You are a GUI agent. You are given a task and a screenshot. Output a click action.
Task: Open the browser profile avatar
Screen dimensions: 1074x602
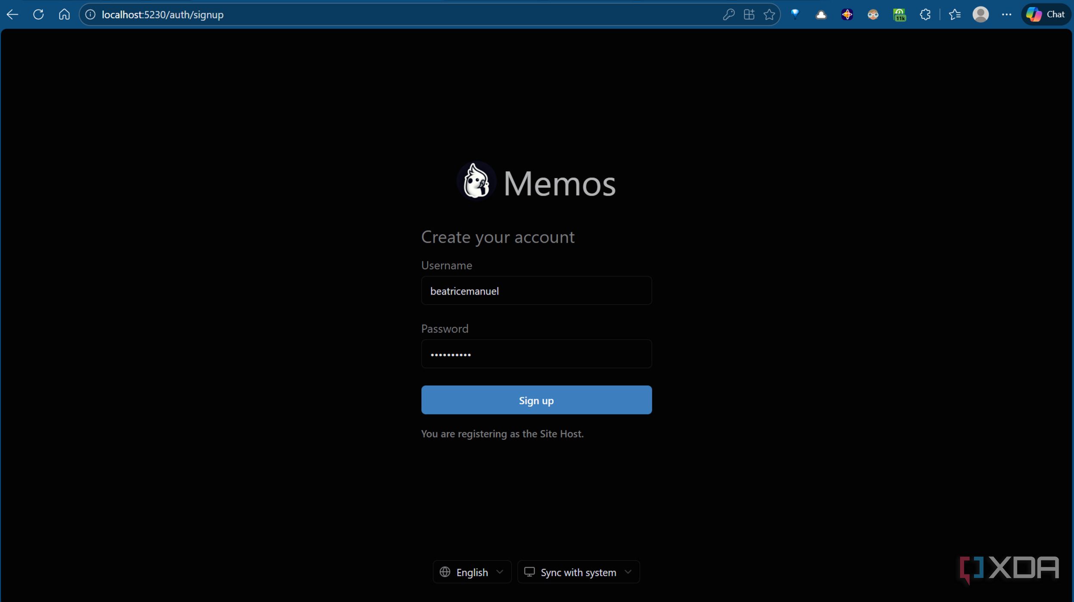pyautogui.click(x=981, y=15)
